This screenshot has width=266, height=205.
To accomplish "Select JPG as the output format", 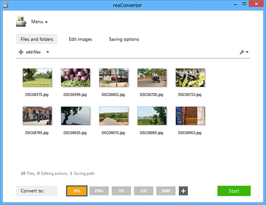I will [x=77, y=191].
